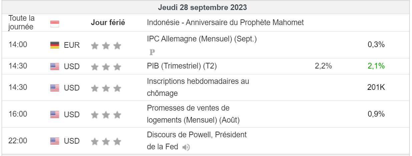This screenshot has width=412, height=156.
Task: Open the IPC Allemagne (Mensuel) event
Action: 202,39
